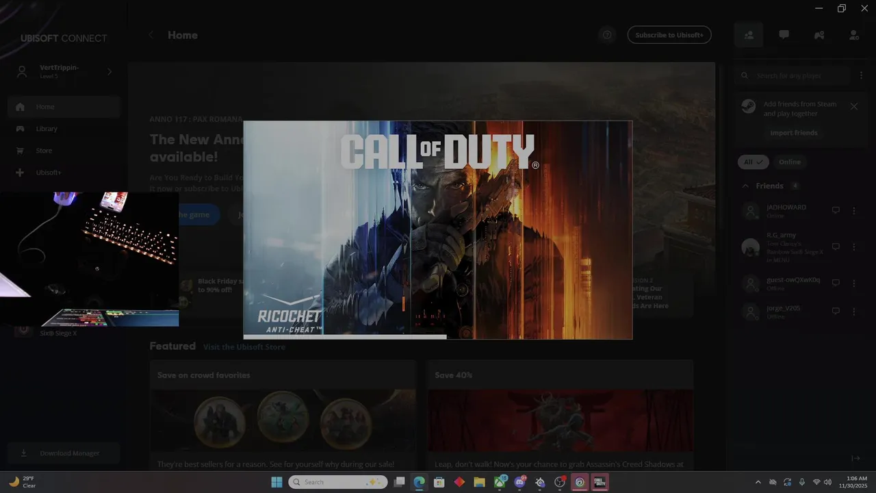Click the microphone tray icon
Viewport: 876px width, 493px height.
[802, 482]
